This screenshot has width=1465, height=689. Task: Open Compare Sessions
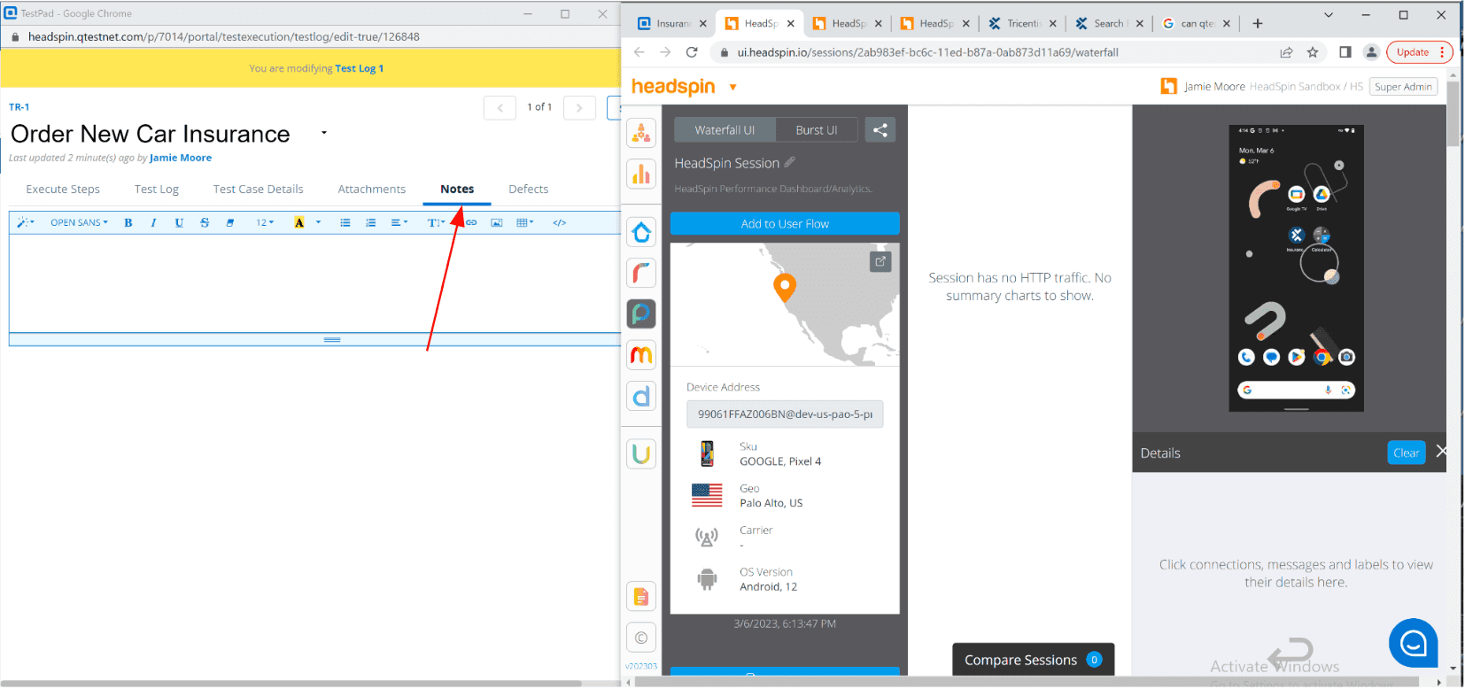tap(1033, 661)
